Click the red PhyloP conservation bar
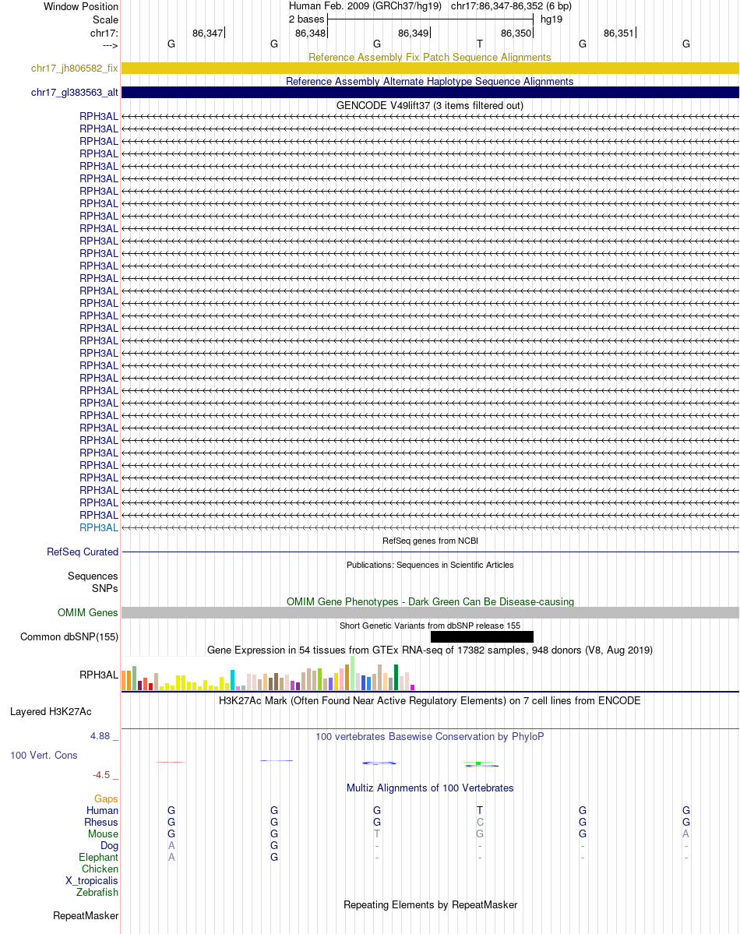Screen dimensions: 740x934 click(x=171, y=762)
